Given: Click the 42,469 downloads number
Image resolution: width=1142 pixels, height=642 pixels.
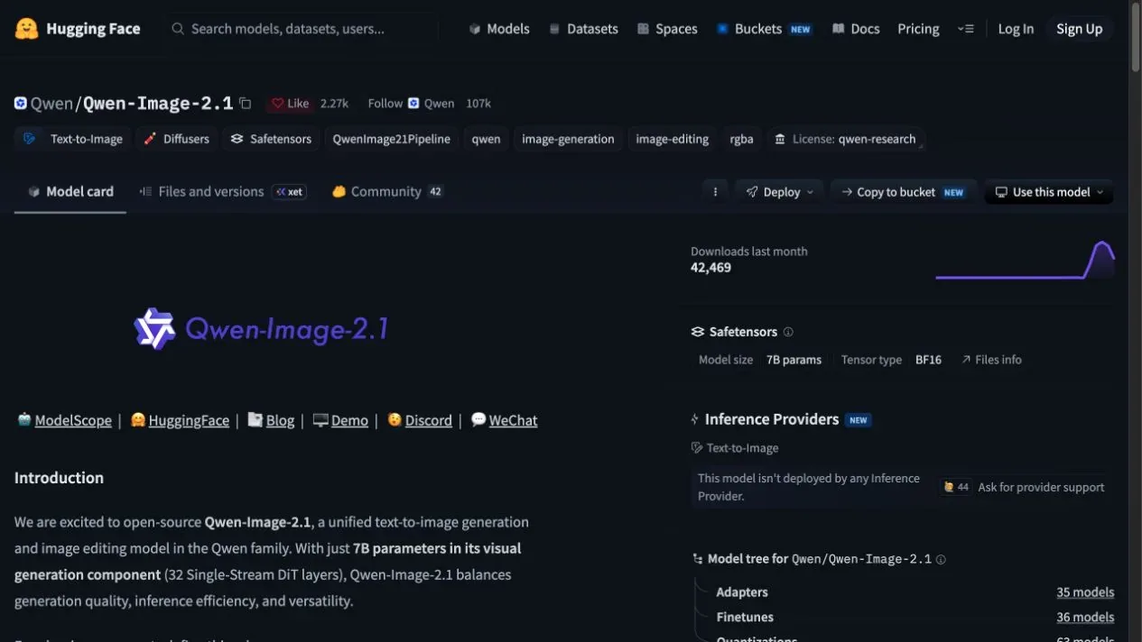Looking at the screenshot, I should (x=710, y=268).
